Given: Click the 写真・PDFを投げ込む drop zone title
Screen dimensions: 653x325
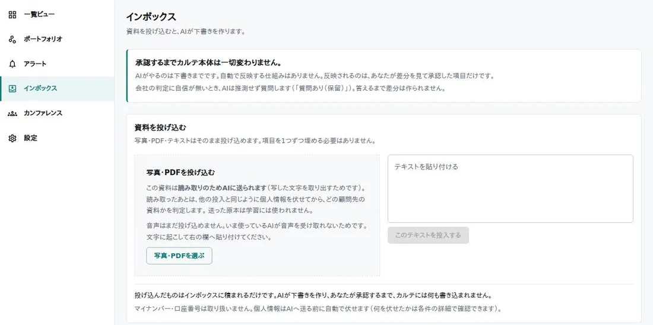Looking at the screenshot, I should point(180,172).
